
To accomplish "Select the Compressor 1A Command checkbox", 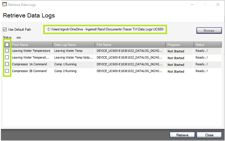I will (7, 64).
